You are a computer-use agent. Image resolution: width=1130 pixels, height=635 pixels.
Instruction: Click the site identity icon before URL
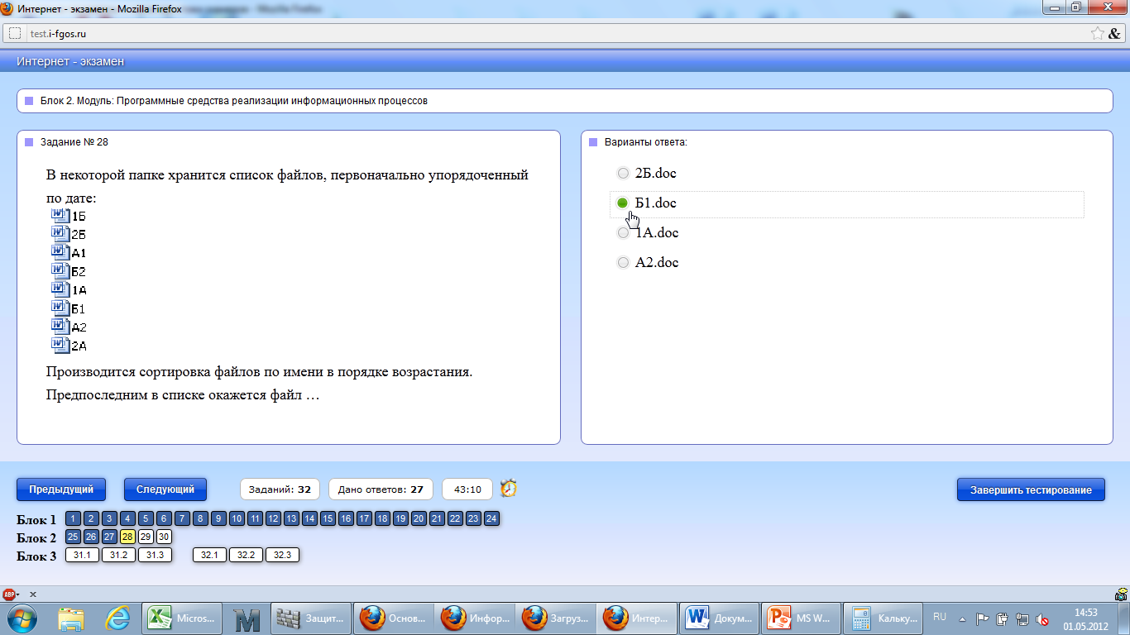pyautogui.click(x=15, y=34)
